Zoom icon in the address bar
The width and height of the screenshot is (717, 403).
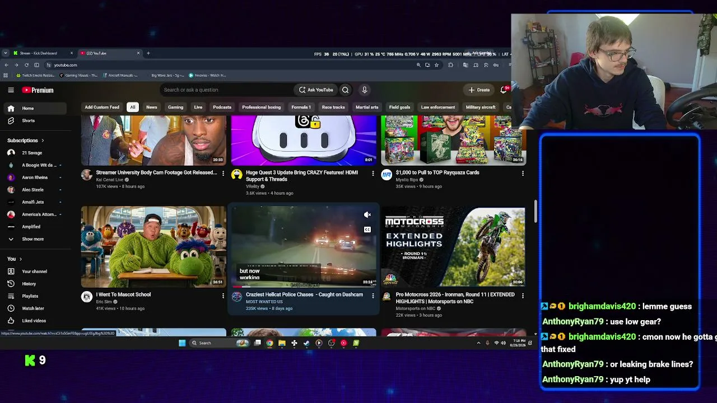pos(418,65)
